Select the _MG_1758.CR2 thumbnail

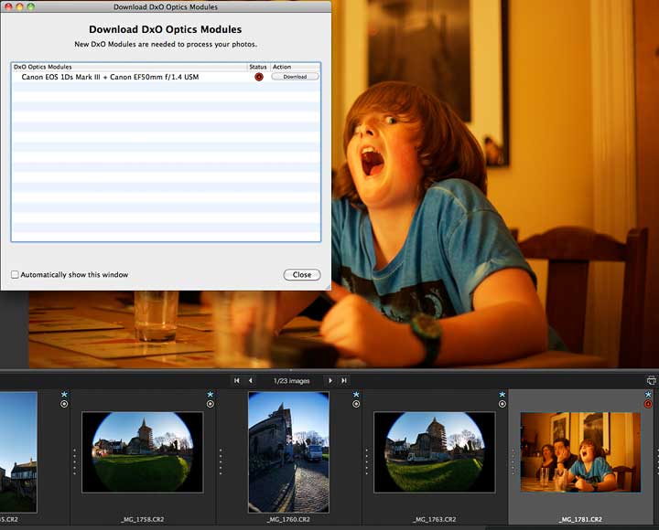(143, 452)
